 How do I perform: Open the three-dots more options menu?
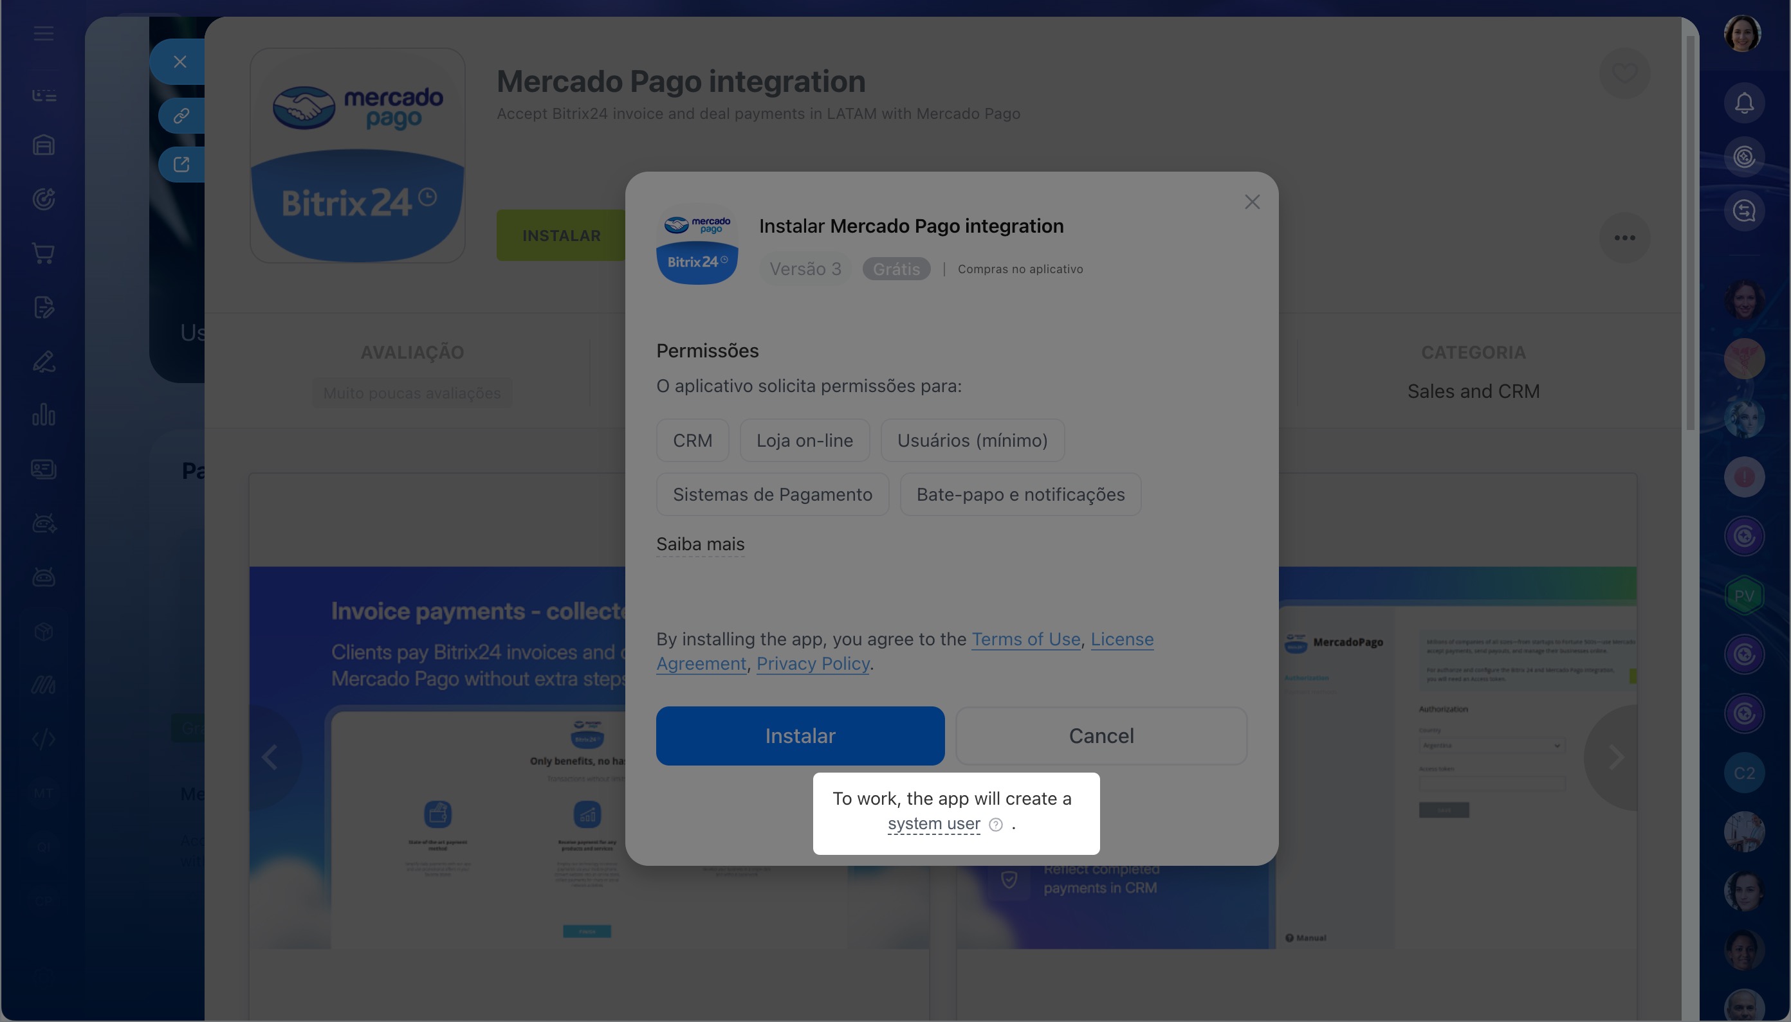coord(1624,238)
